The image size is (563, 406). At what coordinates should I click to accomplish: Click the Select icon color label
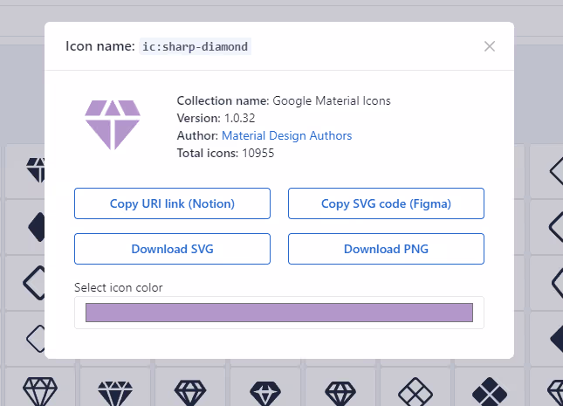pyautogui.click(x=118, y=287)
